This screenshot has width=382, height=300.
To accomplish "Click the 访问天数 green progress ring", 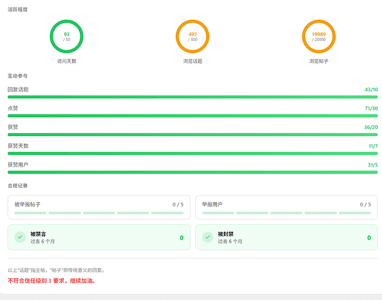I will point(67,37).
